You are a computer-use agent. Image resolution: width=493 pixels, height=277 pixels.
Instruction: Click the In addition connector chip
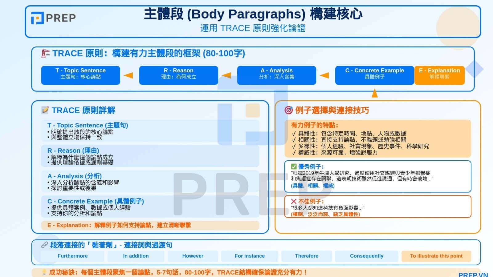pos(136,256)
